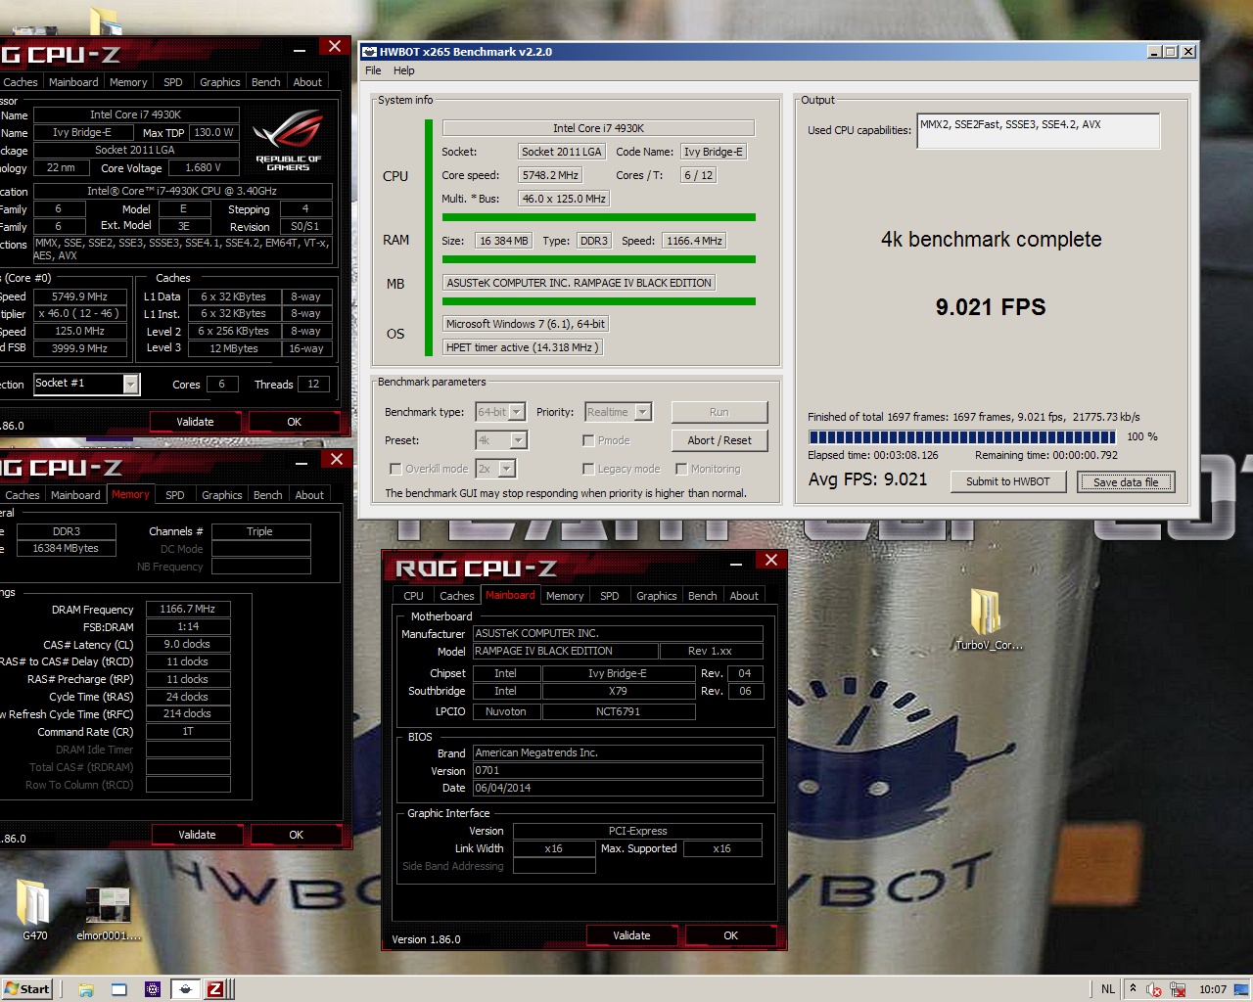Switch to CPU tab in Mainboard CPU-Z window
This screenshot has height=1002, width=1253.
[413, 596]
